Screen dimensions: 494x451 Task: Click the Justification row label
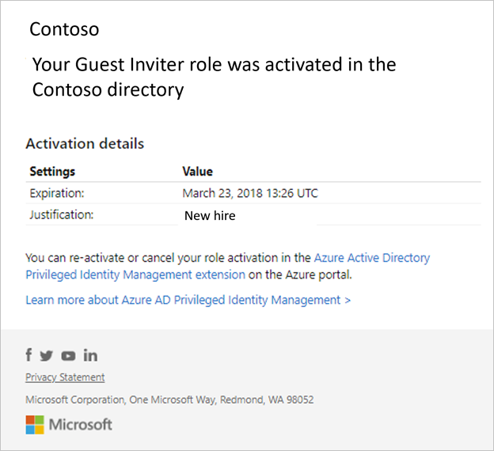62,214
